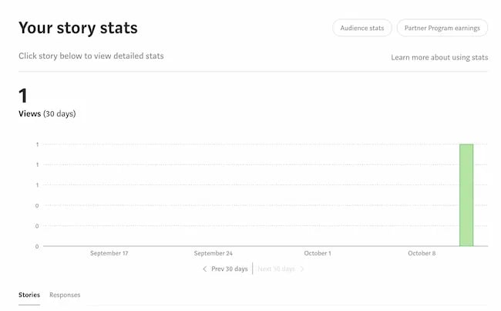Switch to the Responses tab
501x311 pixels.
[65, 295]
